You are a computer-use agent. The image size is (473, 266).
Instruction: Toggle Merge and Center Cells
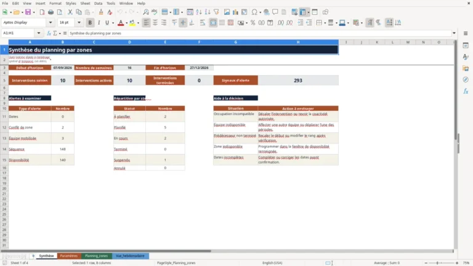pyautogui.click(x=213, y=23)
